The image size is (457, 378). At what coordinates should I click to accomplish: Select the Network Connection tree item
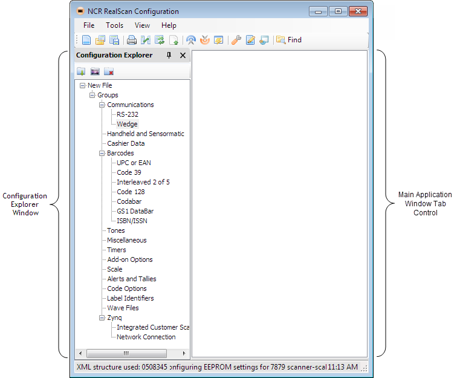(146, 337)
